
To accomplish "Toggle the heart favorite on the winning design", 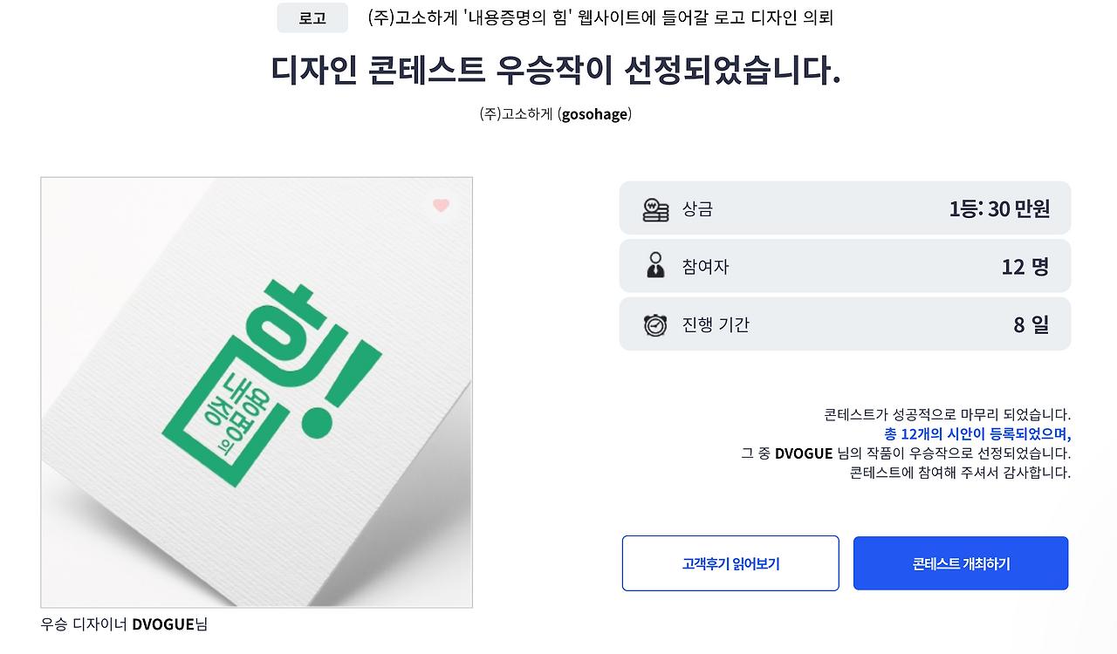I will coord(441,206).
